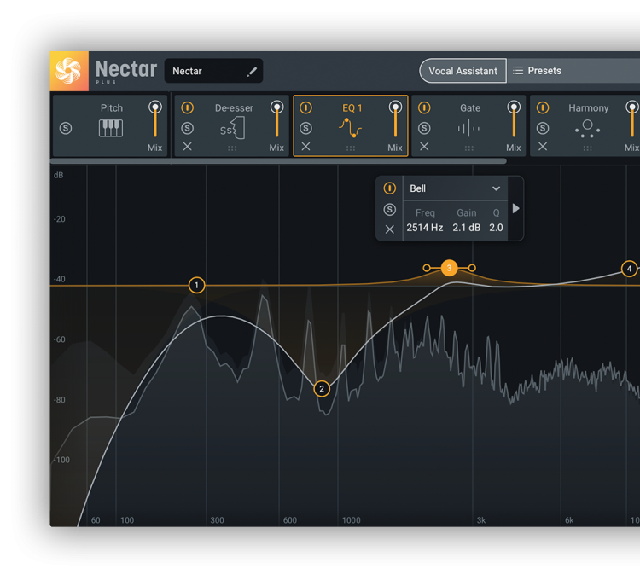The width and height of the screenshot is (640, 580).
Task: Remove the EQ 1 module
Action: (x=305, y=147)
